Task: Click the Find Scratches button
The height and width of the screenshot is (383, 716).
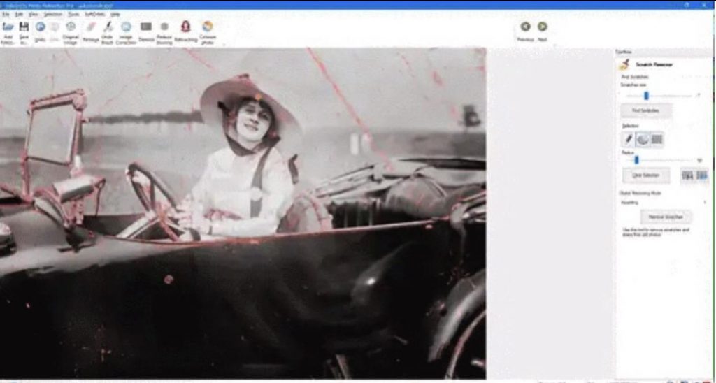Action: (646, 110)
